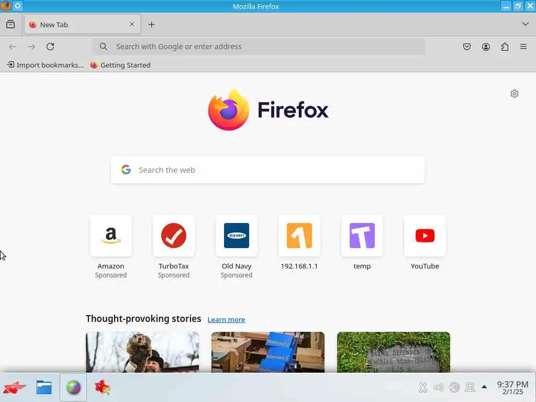Click the Search the web box
The height and width of the screenshot is (402, 536).
click(x=267, y=170)
